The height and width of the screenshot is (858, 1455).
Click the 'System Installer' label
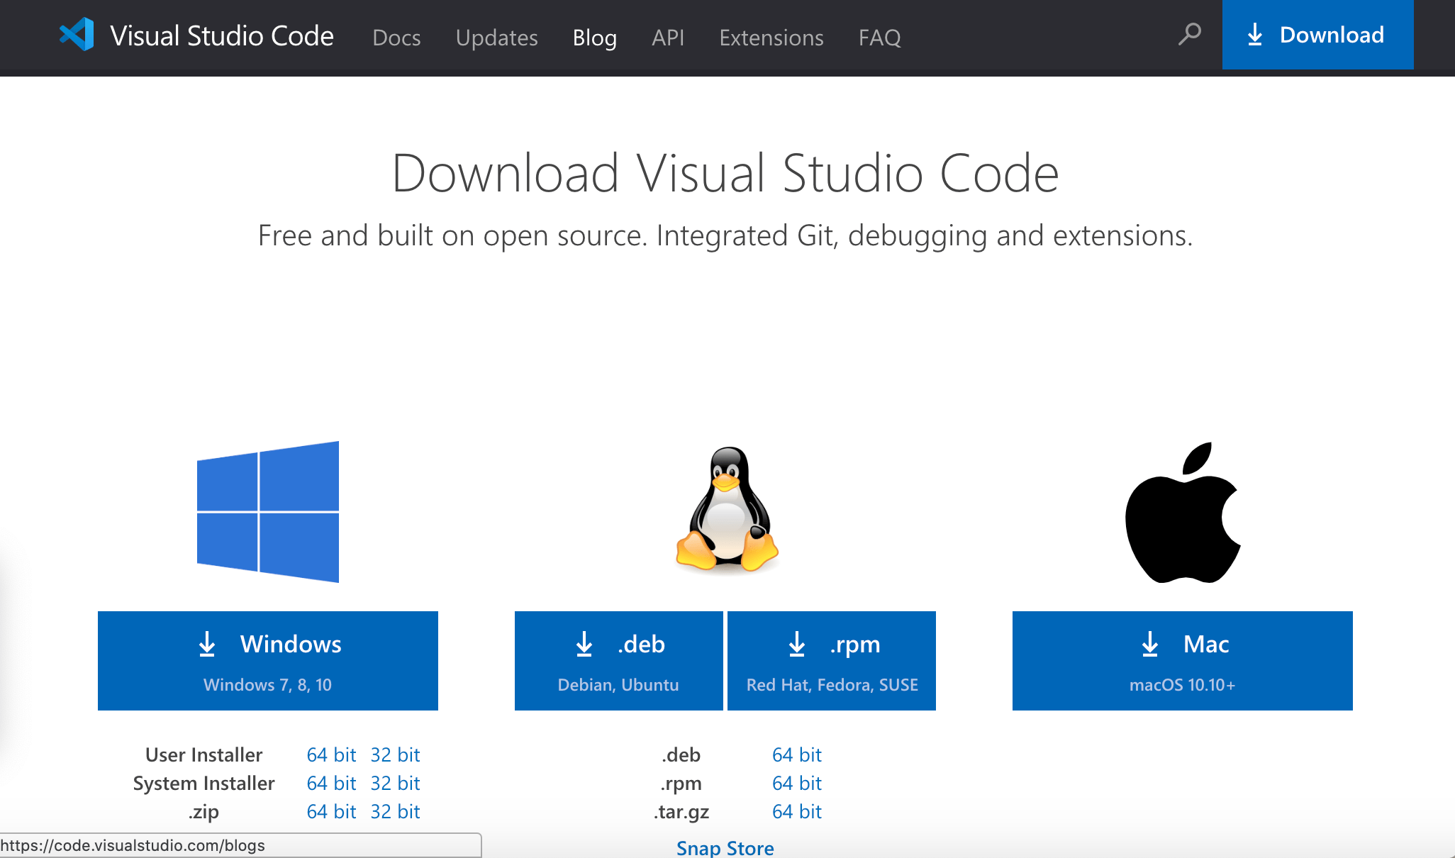[x=204, y=783]
